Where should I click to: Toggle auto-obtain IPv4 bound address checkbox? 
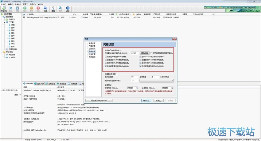(x=106, y=66)
